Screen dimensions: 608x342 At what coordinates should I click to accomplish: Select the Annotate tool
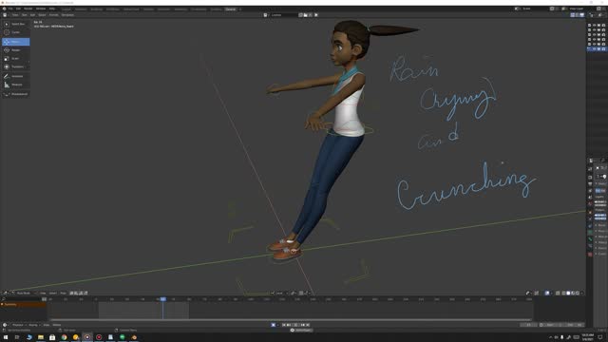click(15, 76)
